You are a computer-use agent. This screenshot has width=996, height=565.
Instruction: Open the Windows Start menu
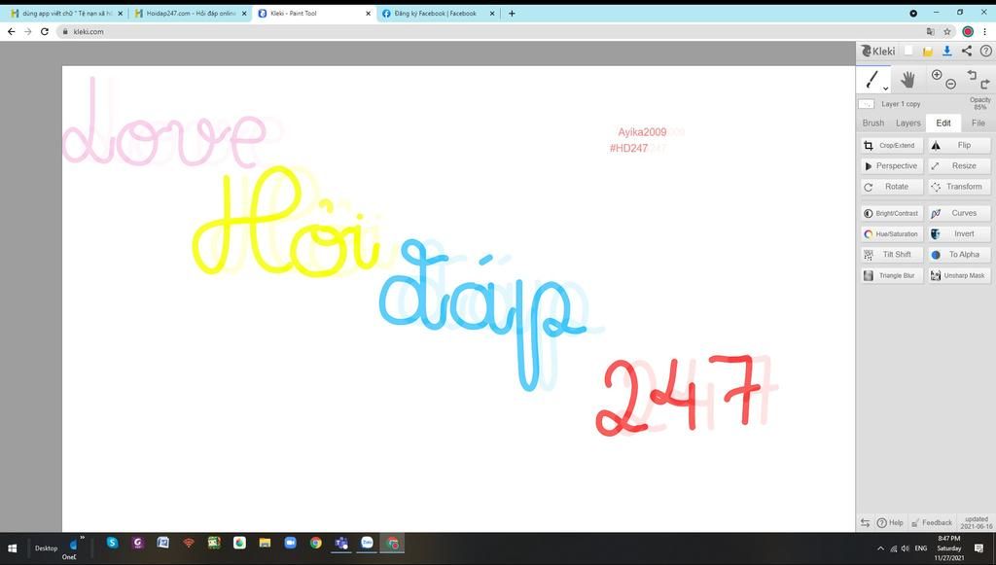12,548
